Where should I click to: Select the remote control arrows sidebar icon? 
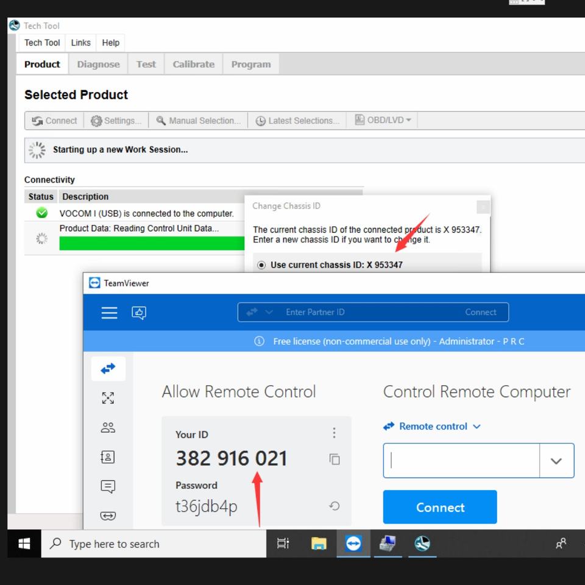[x=108, y=369]
